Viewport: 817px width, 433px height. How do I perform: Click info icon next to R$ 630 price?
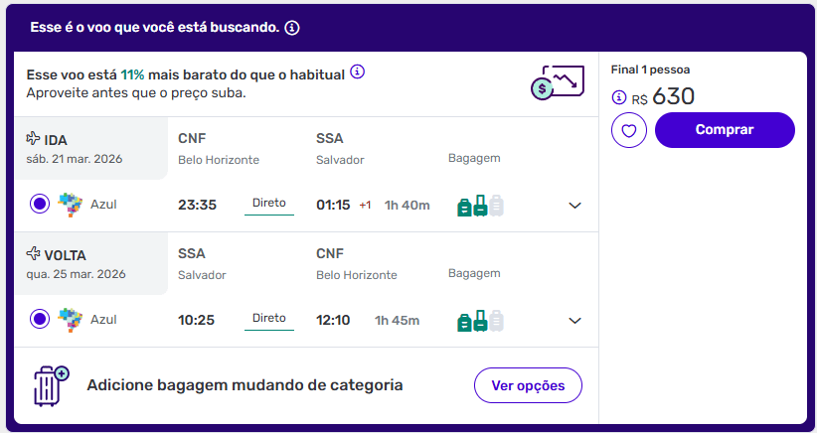point(619,97)
